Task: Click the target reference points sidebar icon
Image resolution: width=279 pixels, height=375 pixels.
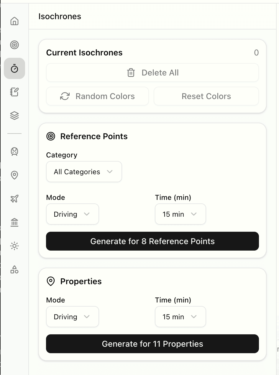Action: (14, 45)
